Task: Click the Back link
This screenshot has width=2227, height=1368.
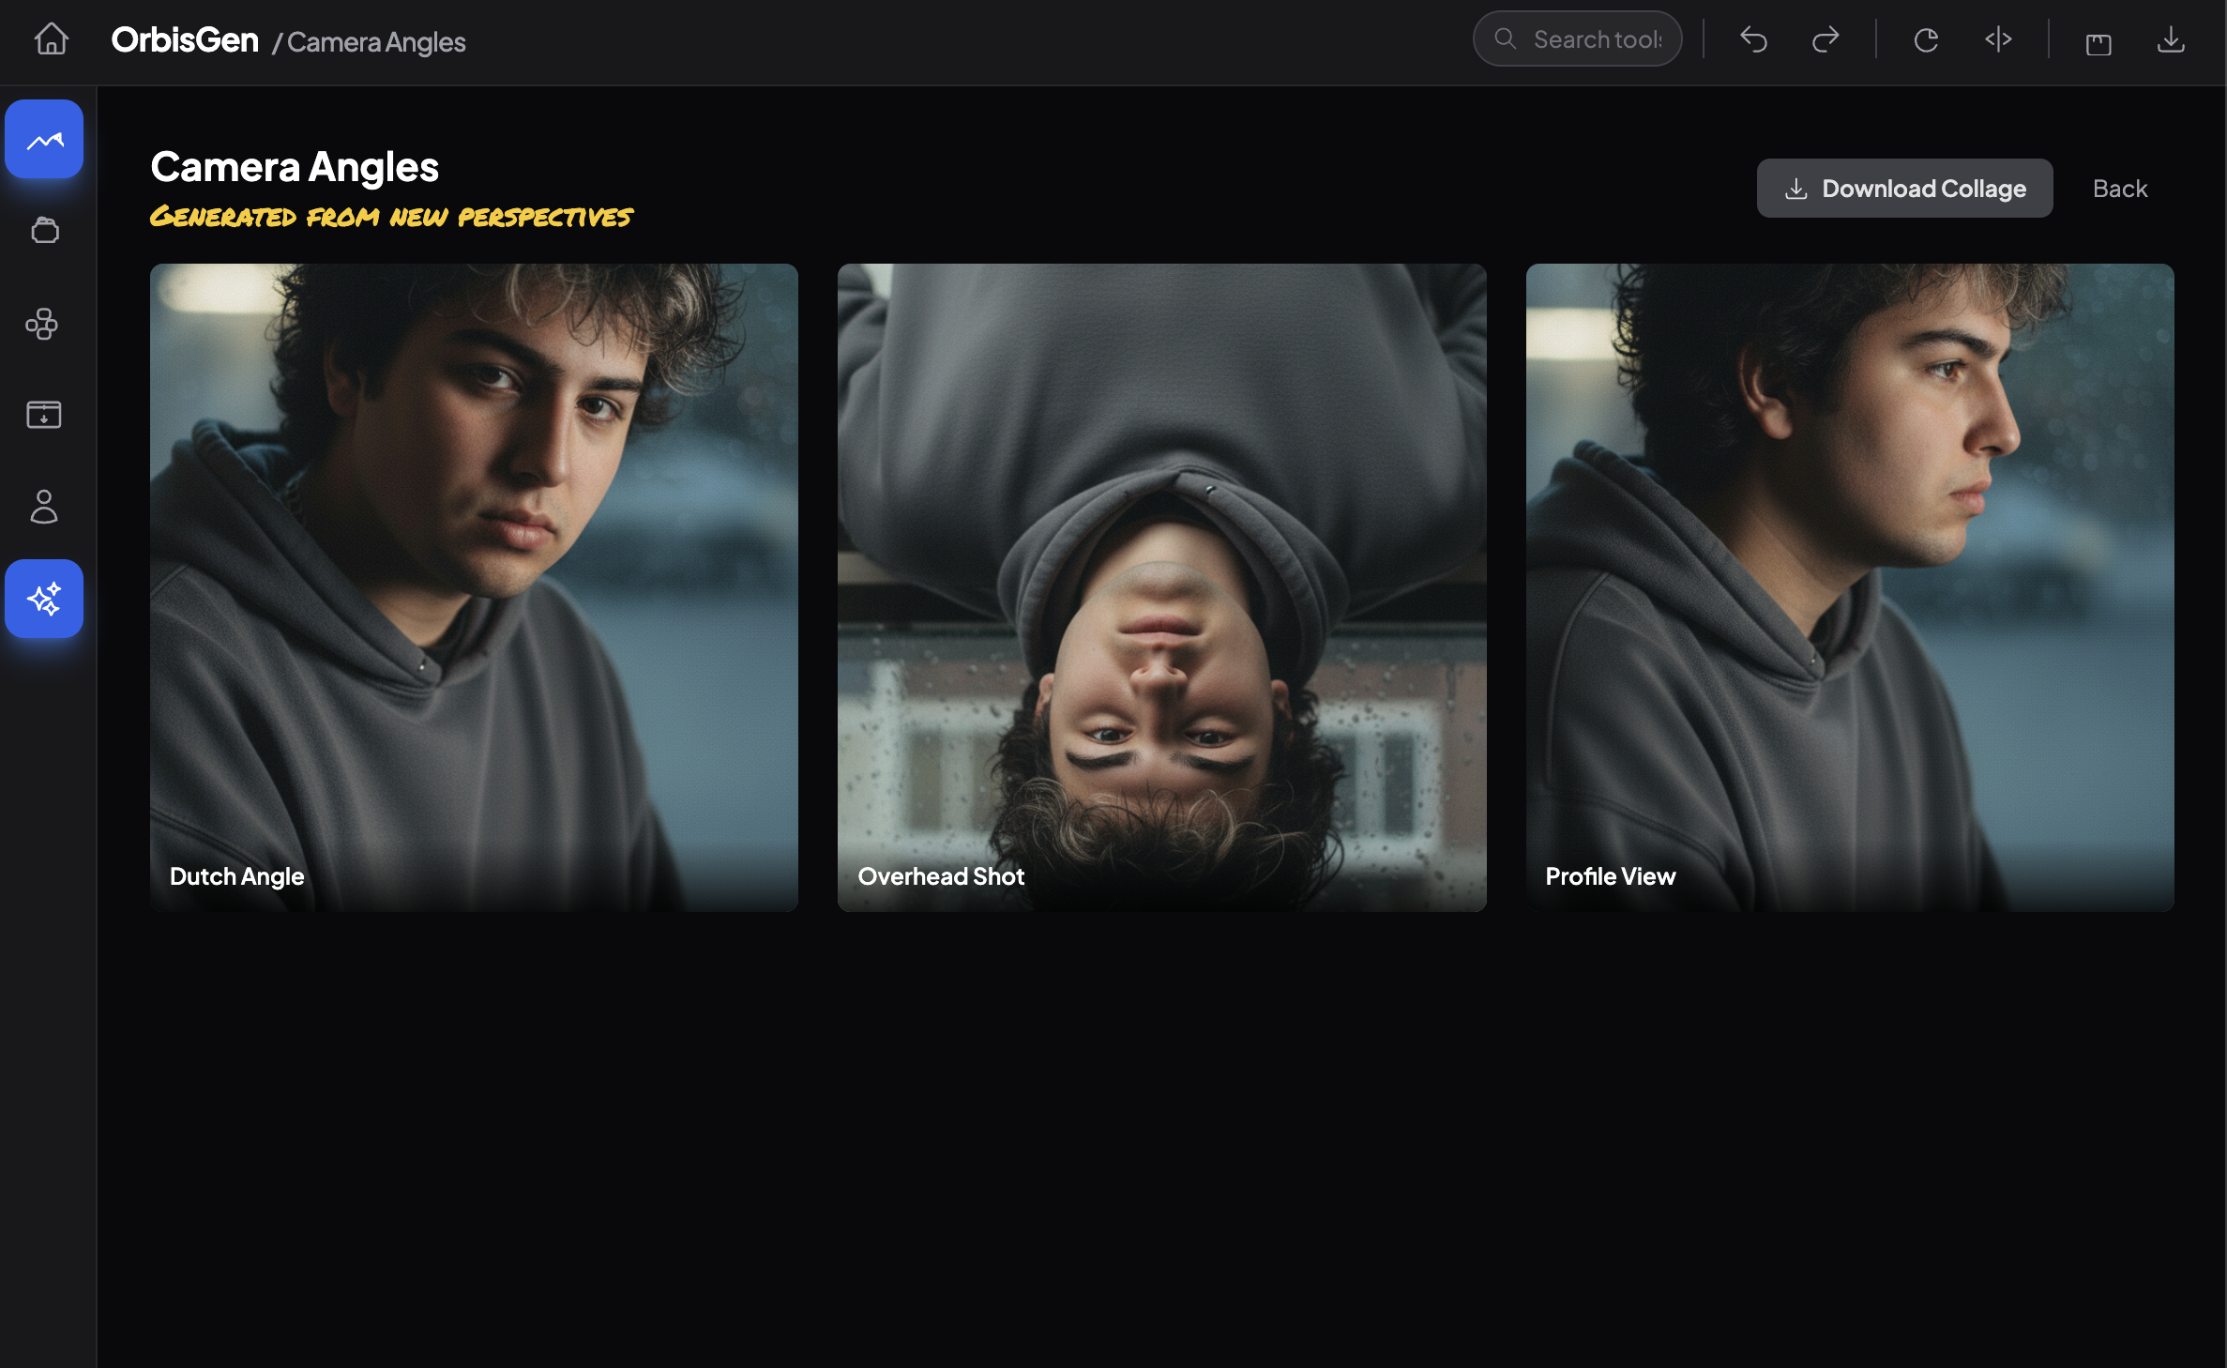Action: coord(2119,189)
